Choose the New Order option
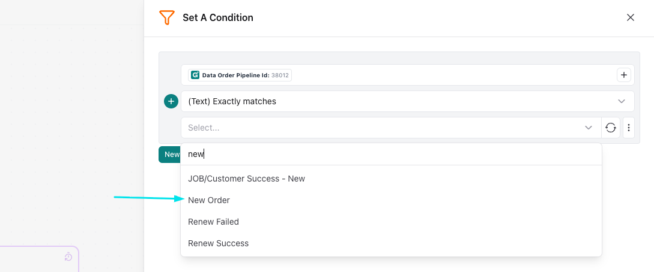Viewport: 654px width, 272px height. (209, 200)
